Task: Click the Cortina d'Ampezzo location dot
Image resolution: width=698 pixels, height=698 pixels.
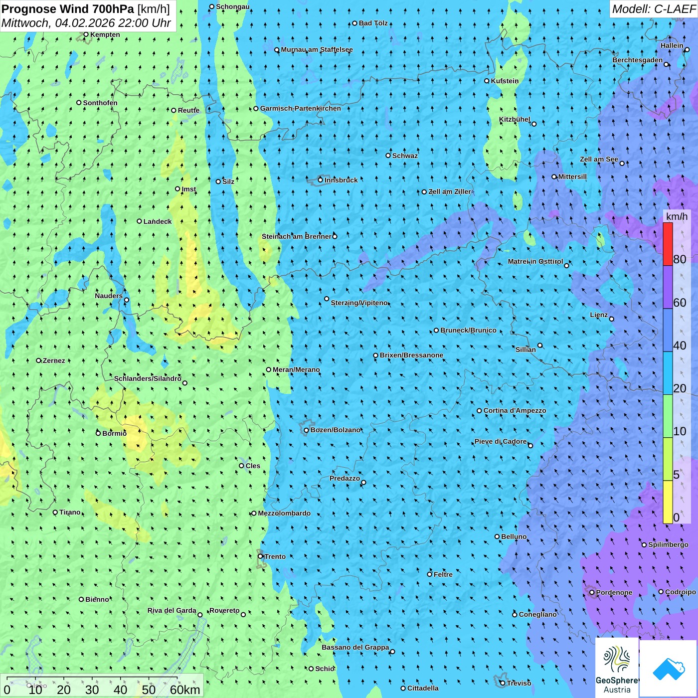Action: [479, 411]
